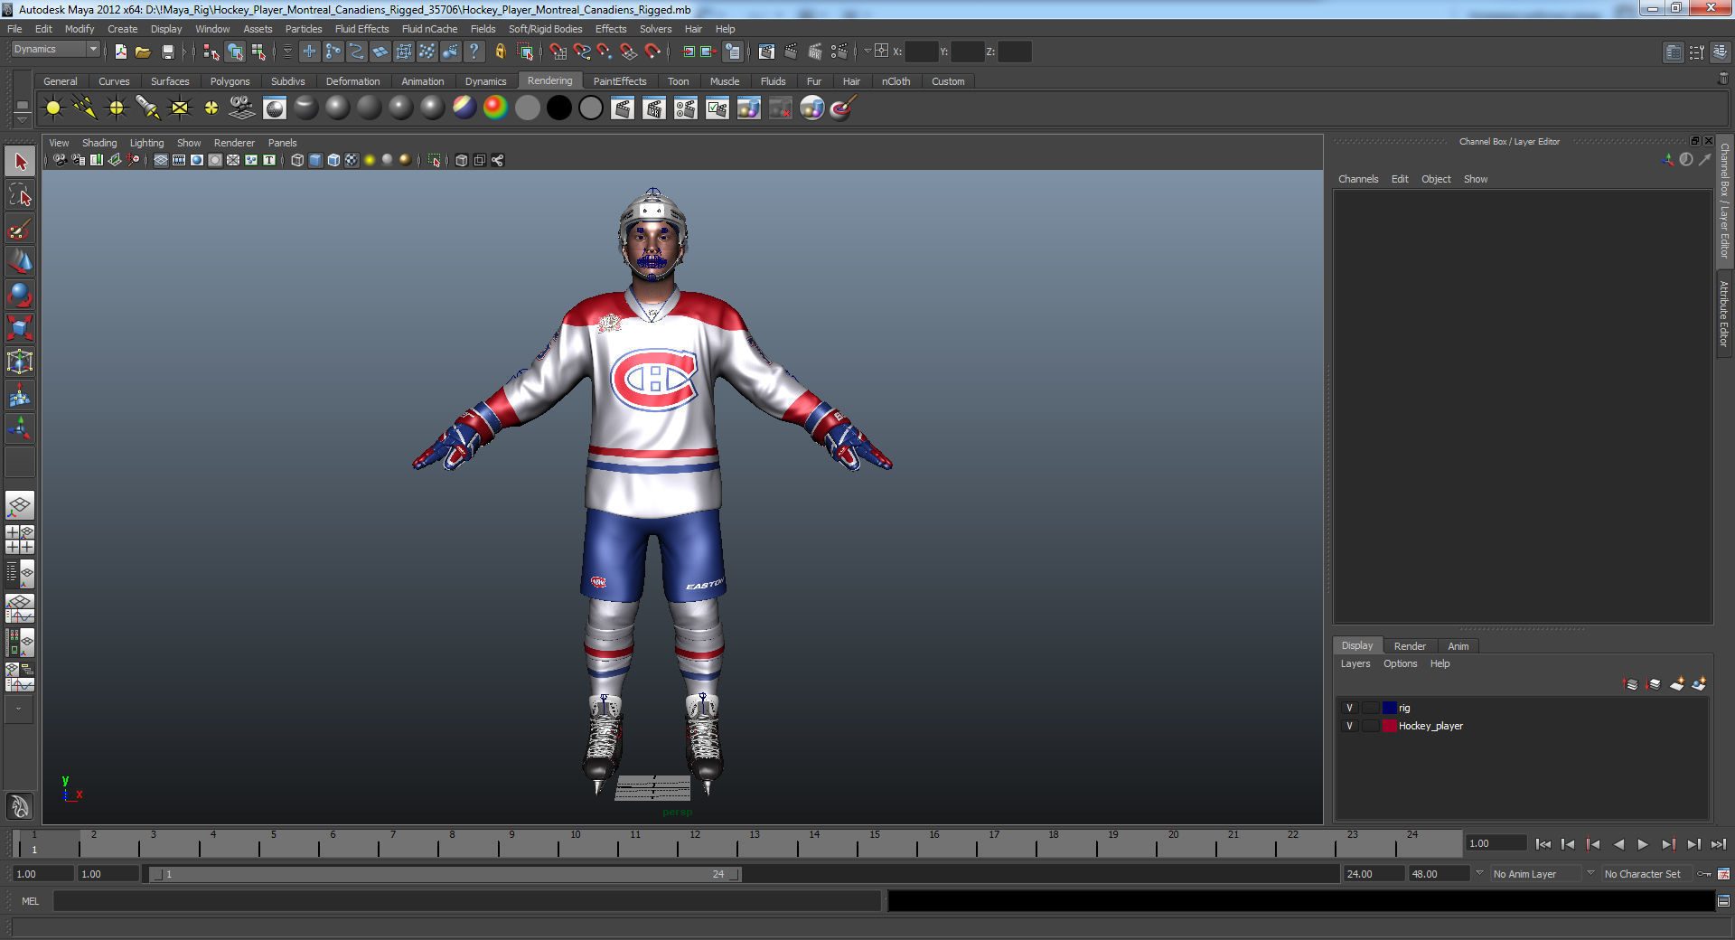Click the help question mark icon
Viewport: 1735px width, 940px height.
[x=474, y=52]
